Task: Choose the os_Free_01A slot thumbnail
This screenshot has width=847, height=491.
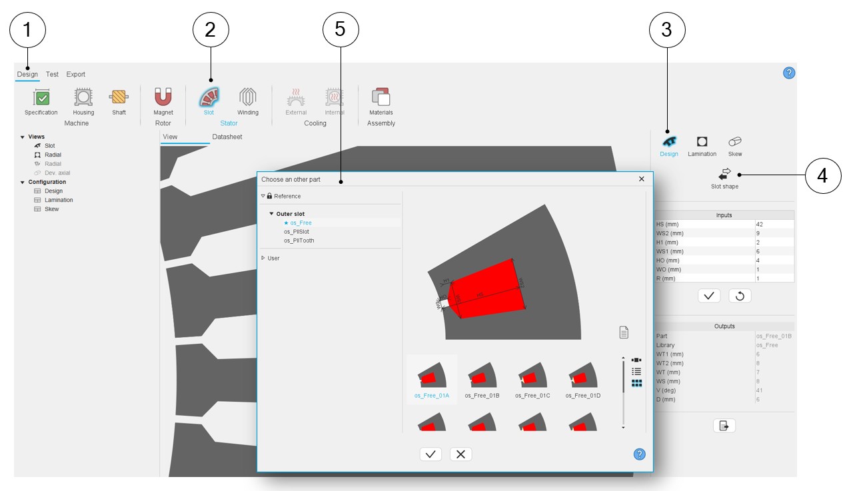Action: point(432,378)
